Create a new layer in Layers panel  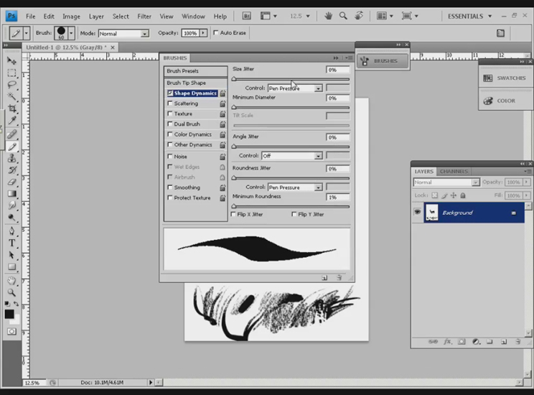point(504,342)
